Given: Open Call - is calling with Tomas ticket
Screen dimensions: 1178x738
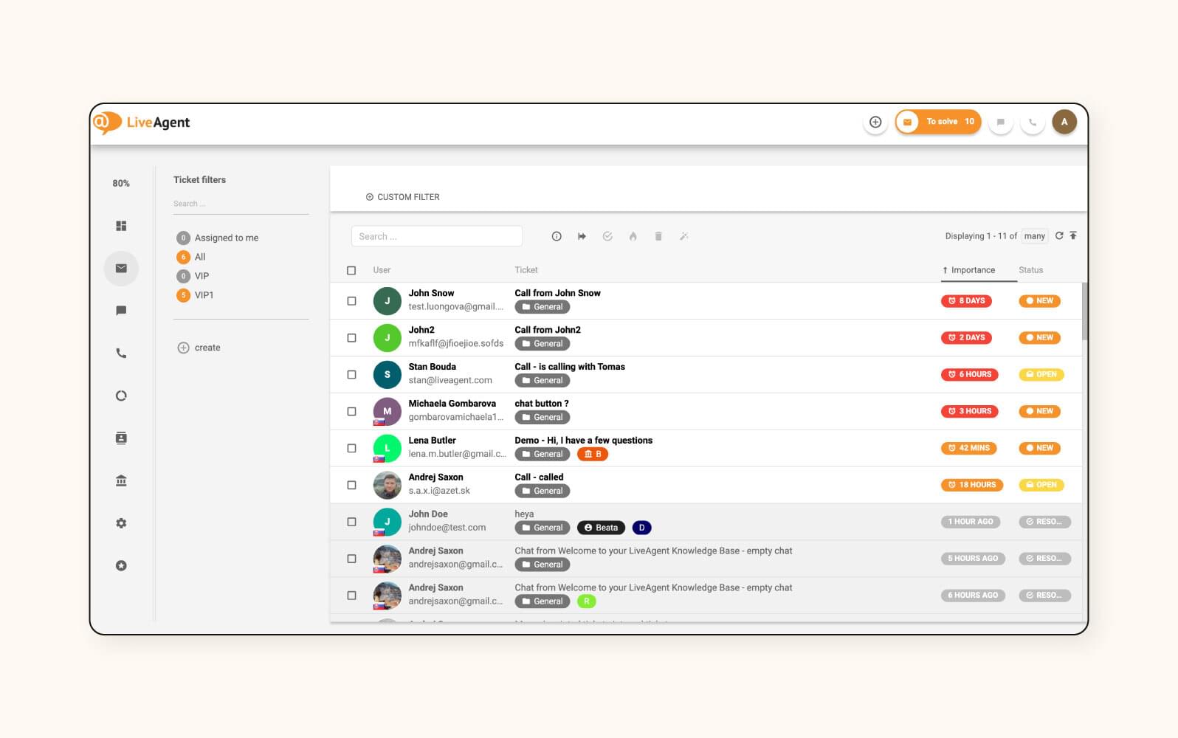Looking at the screenshot, I should coord(569,367).
